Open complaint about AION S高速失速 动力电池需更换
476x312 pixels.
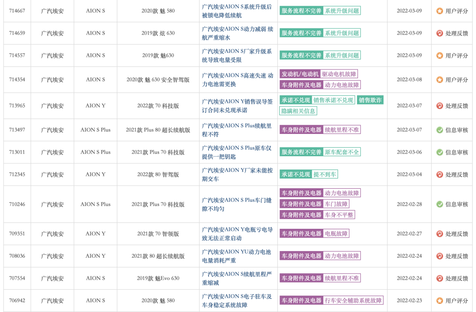click(x=237, y=80)
